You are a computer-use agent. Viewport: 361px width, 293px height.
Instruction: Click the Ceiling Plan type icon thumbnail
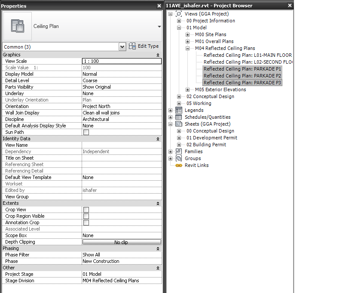coord(18,26)
